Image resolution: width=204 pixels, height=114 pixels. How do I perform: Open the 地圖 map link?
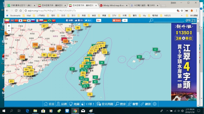coord(74,104)
